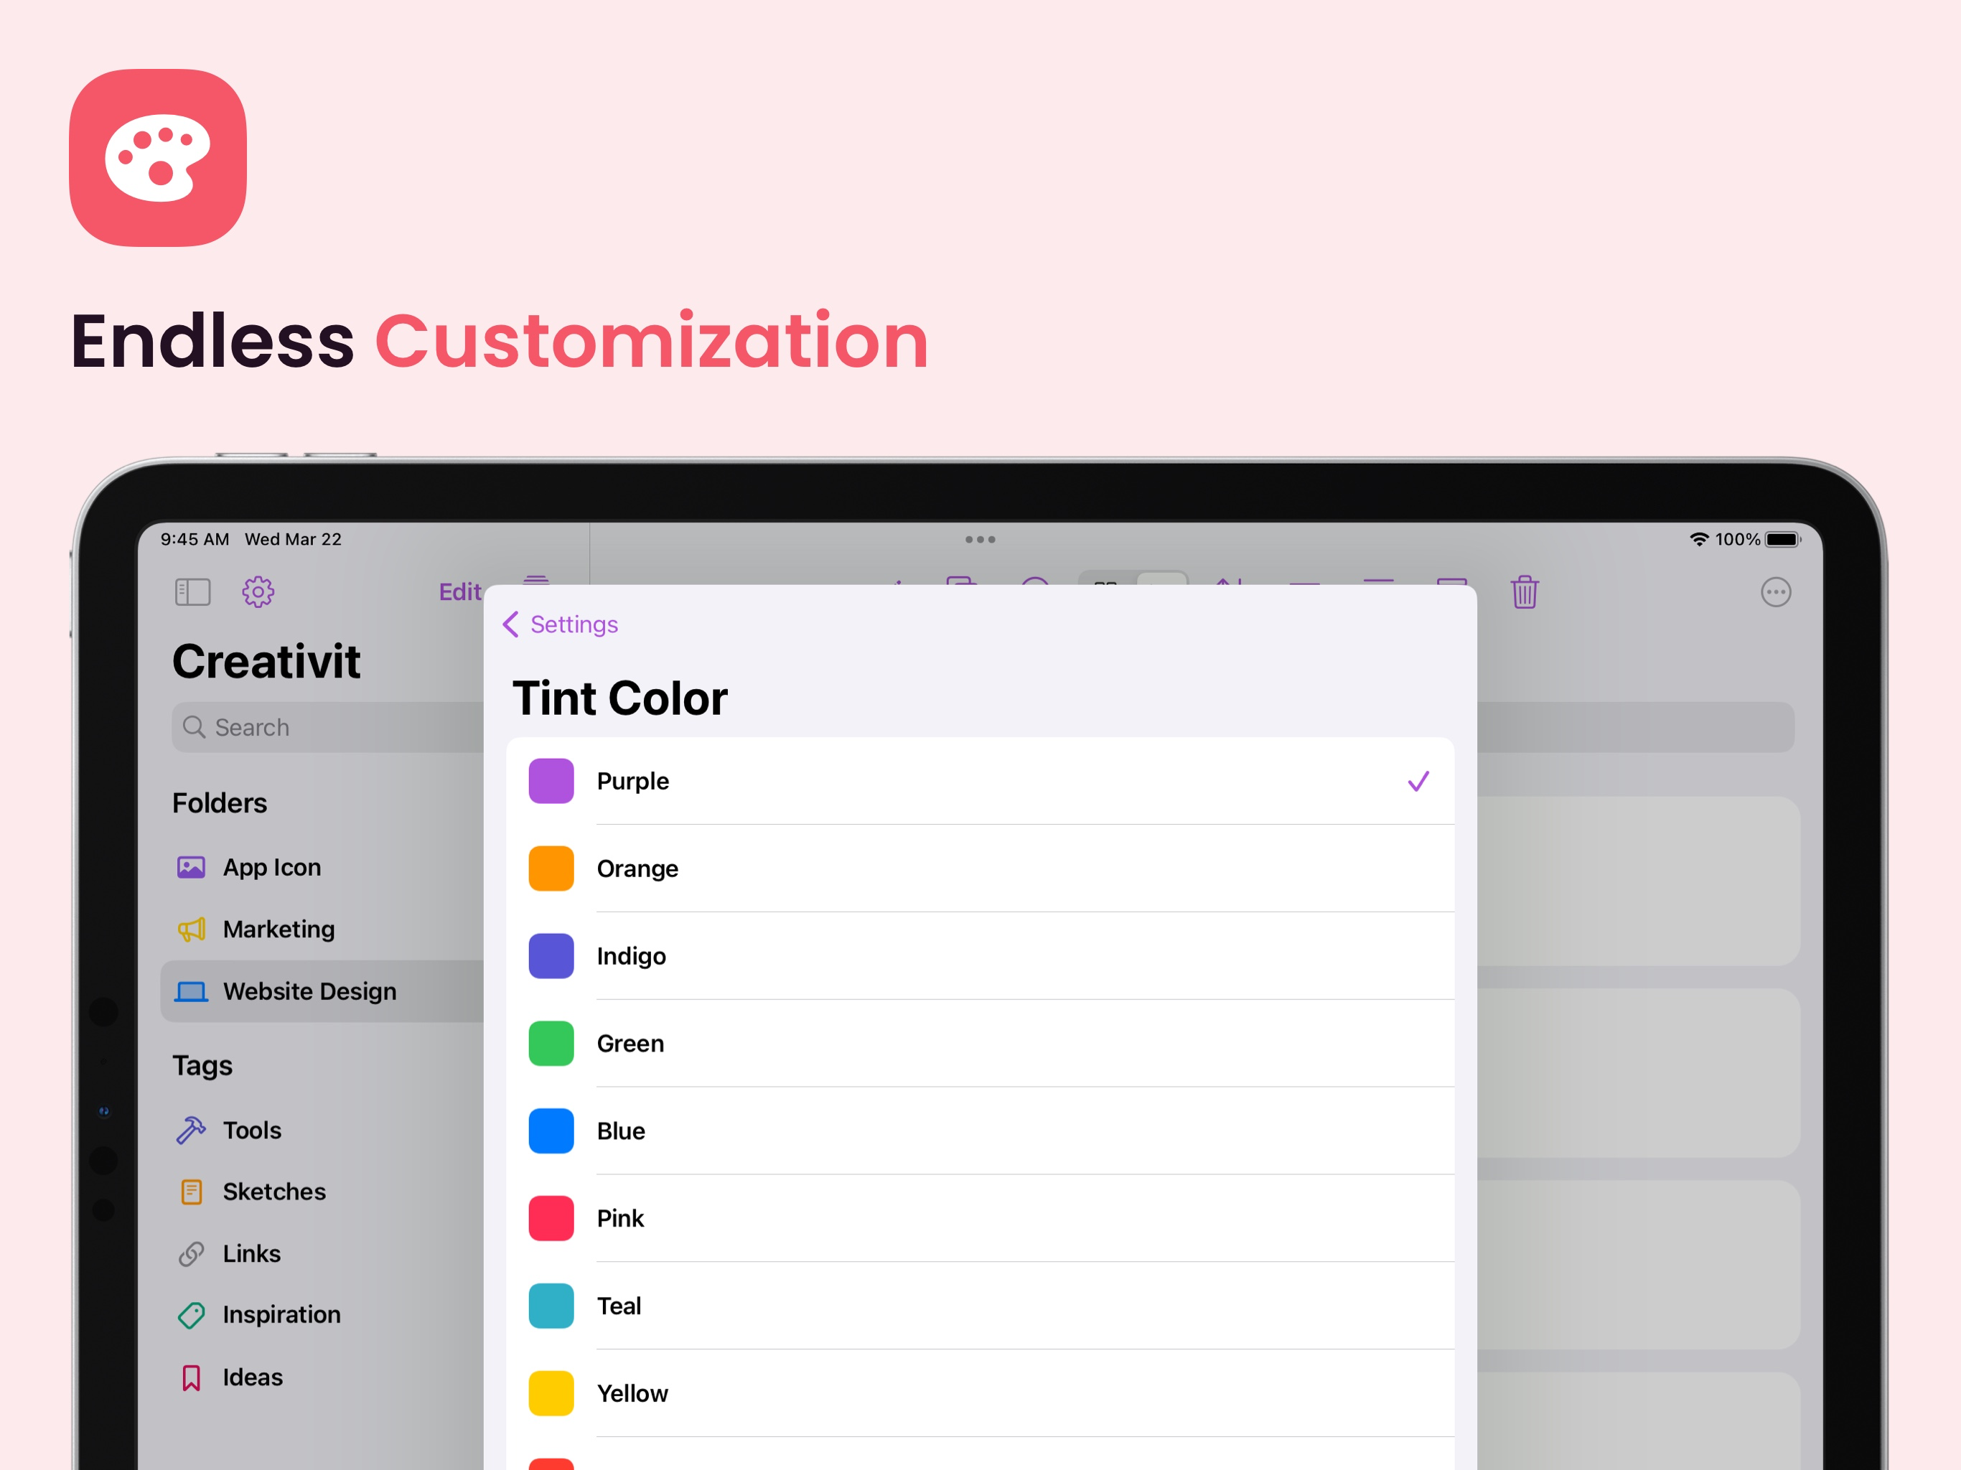Open the Website Design folder

click(309, 991)
